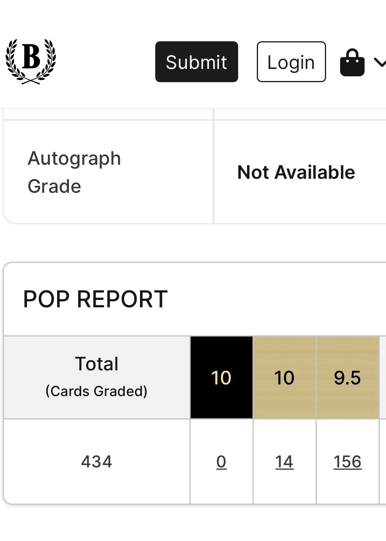Image resolution: width=386 pixels, height=541 pixels.
Task: Click the 434 total cards value
Action: point(96,462)
